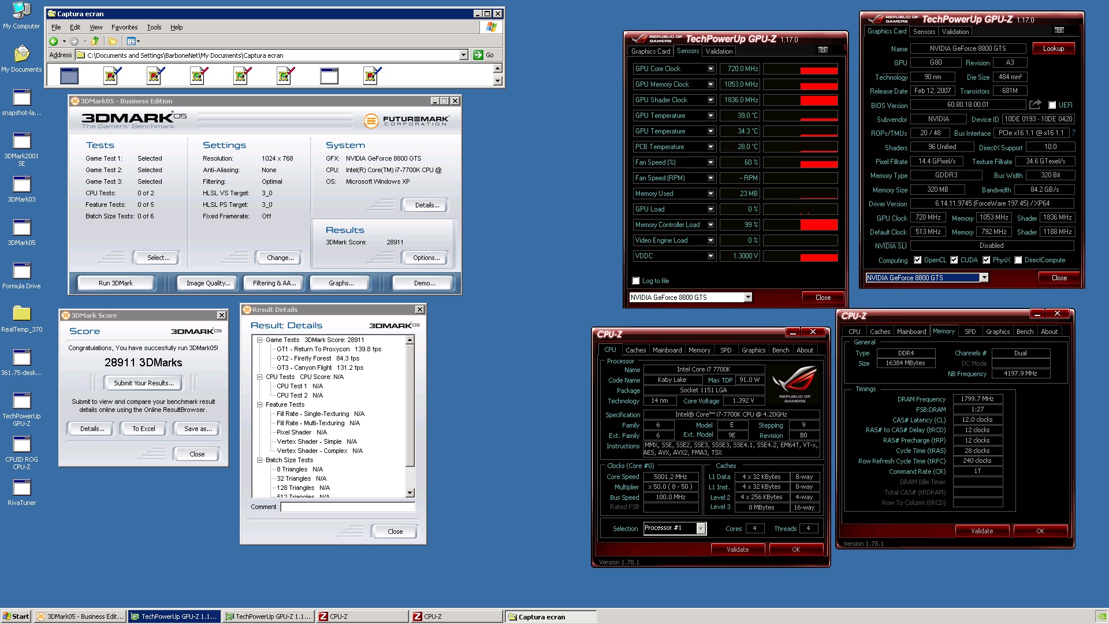The height and width of the screenshot is (624, 1109).
Task: Open My Documents desktop icon
Action: pyautogui.click(x=21, y=58)
